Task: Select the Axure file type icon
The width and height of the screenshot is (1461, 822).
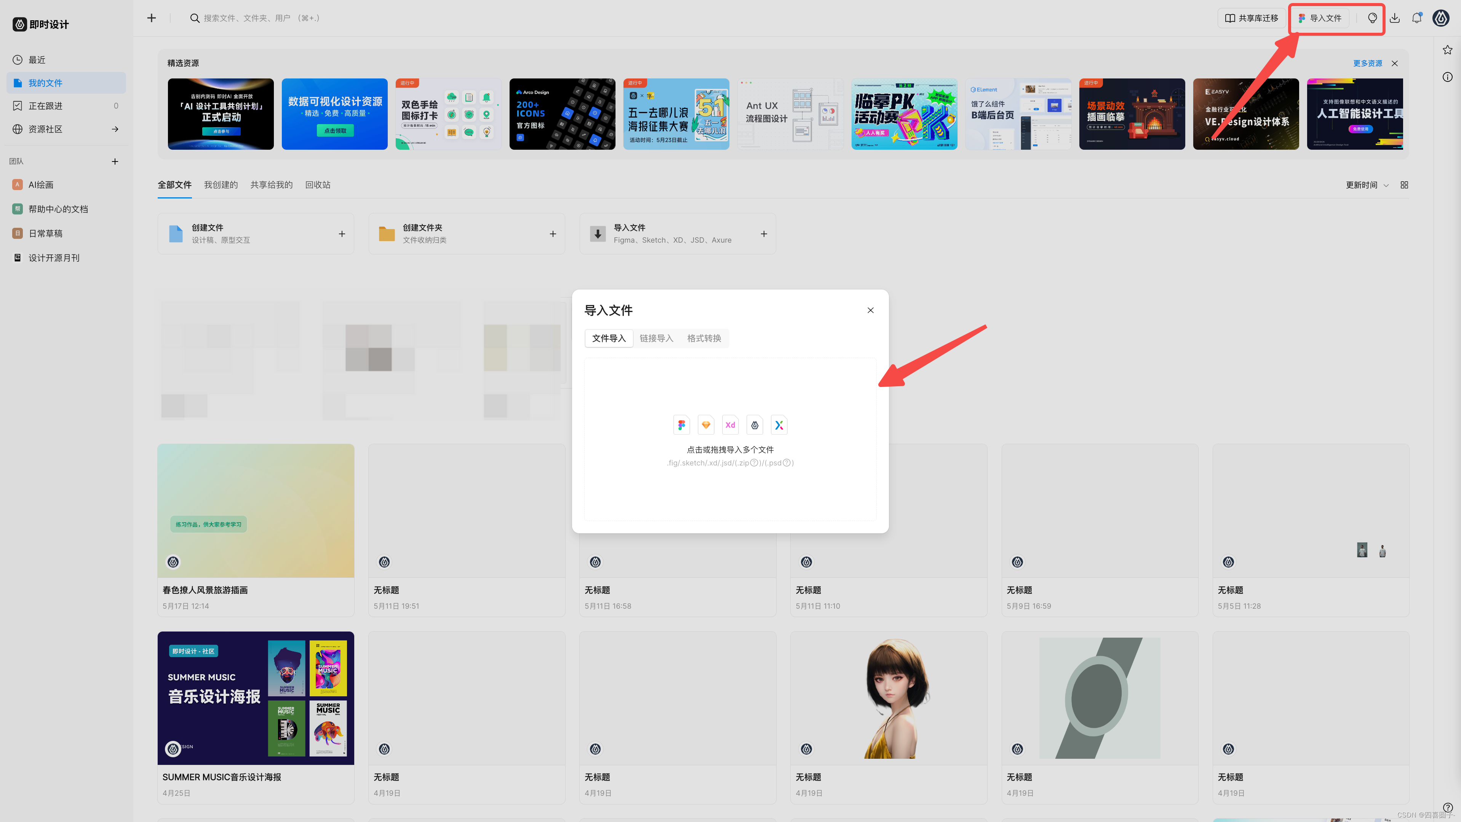Action: (x=779, y=424)
